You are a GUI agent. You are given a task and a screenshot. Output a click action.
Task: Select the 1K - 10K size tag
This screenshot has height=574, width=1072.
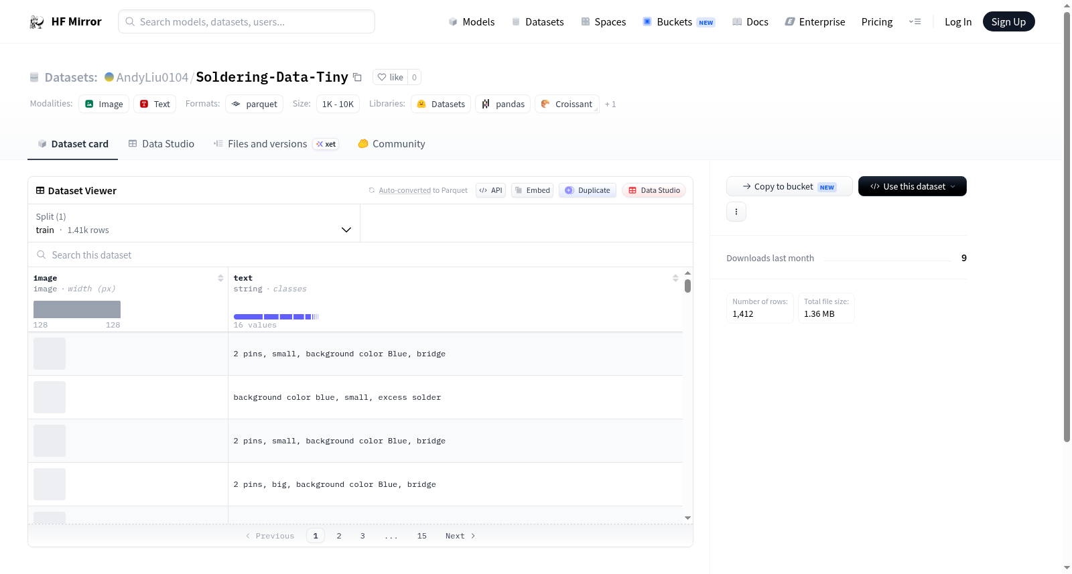coord(338,104)
